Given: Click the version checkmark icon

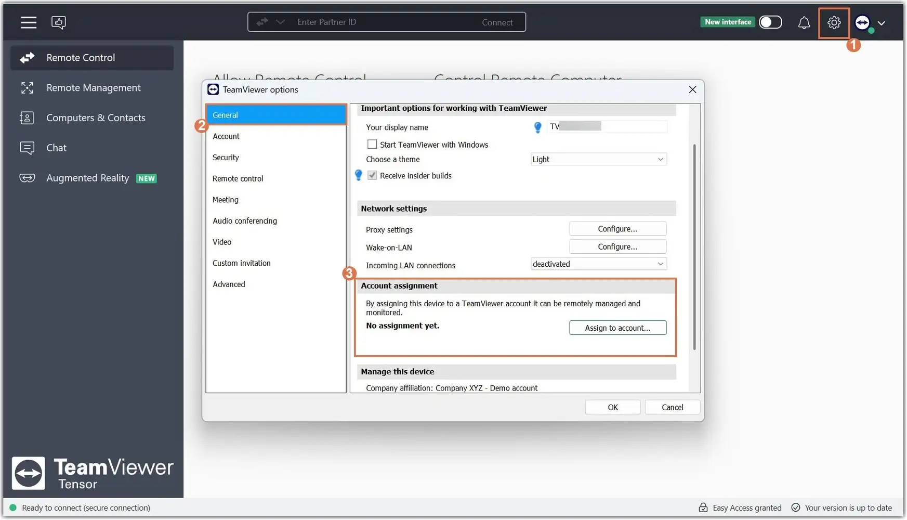Looking at the screenshot, I should 795,508.
